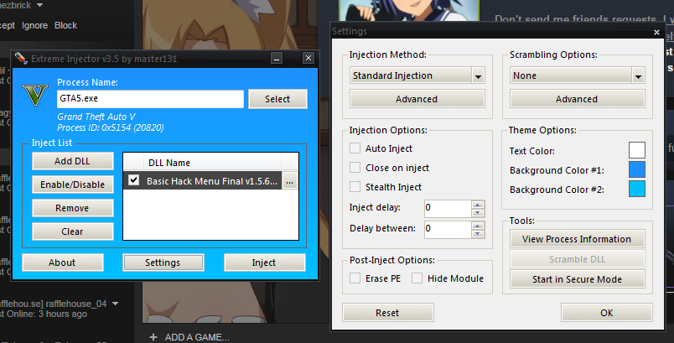Screen dimensions: 674x343
Task: Confirm settings with OK
Action: coord(606,313)
